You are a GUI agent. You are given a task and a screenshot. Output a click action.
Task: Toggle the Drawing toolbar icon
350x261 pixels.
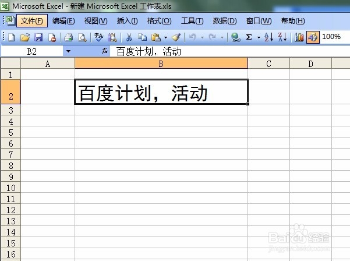[x=313, y=37]
